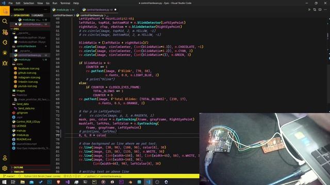Open File Explorer from the taskbar
This screenshot has width=330, height=185.
pyautogui.click(x=22, y=182)
